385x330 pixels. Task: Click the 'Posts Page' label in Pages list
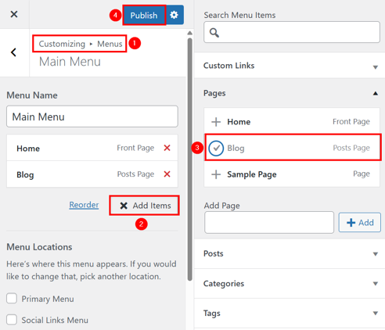tap(351, 148)
